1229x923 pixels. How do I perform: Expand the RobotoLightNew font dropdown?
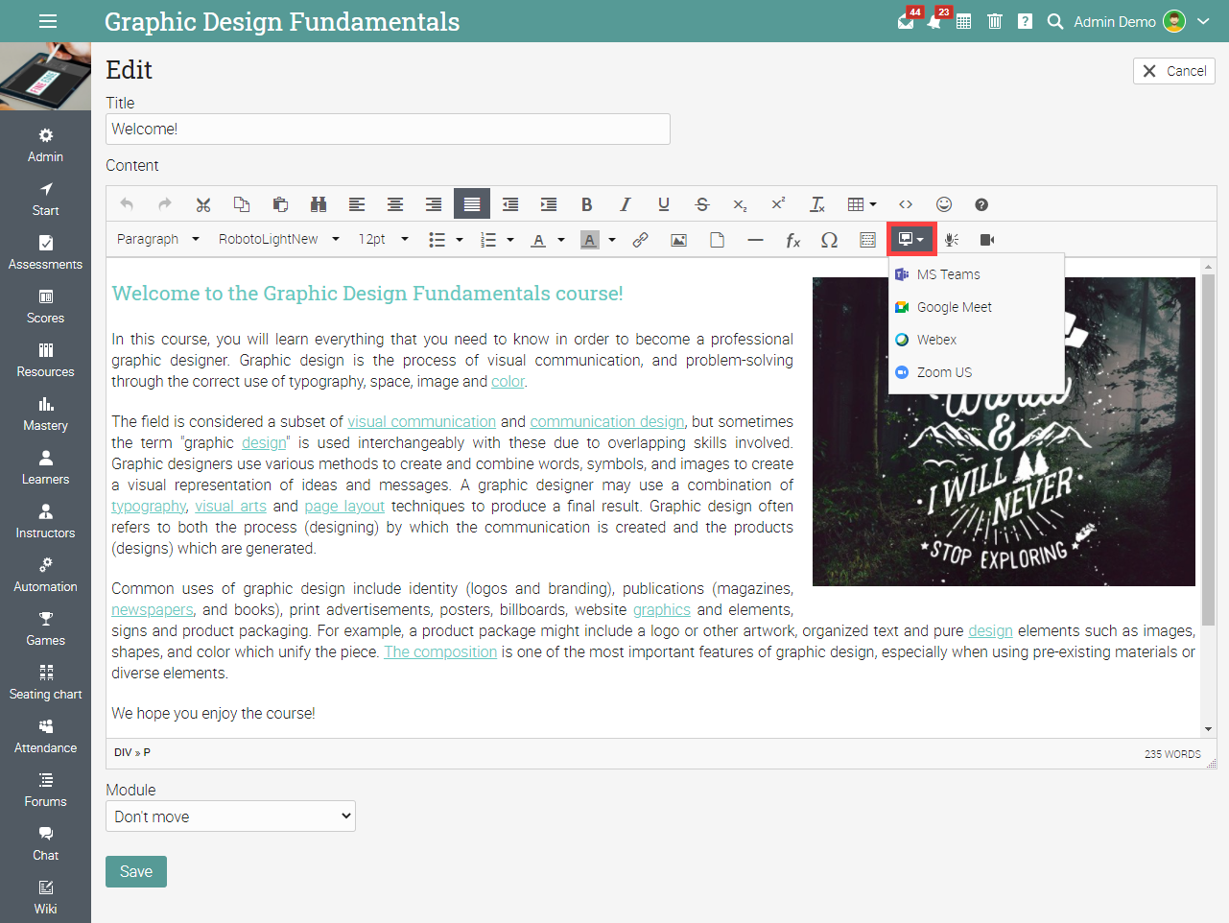[x=278, y=239]
